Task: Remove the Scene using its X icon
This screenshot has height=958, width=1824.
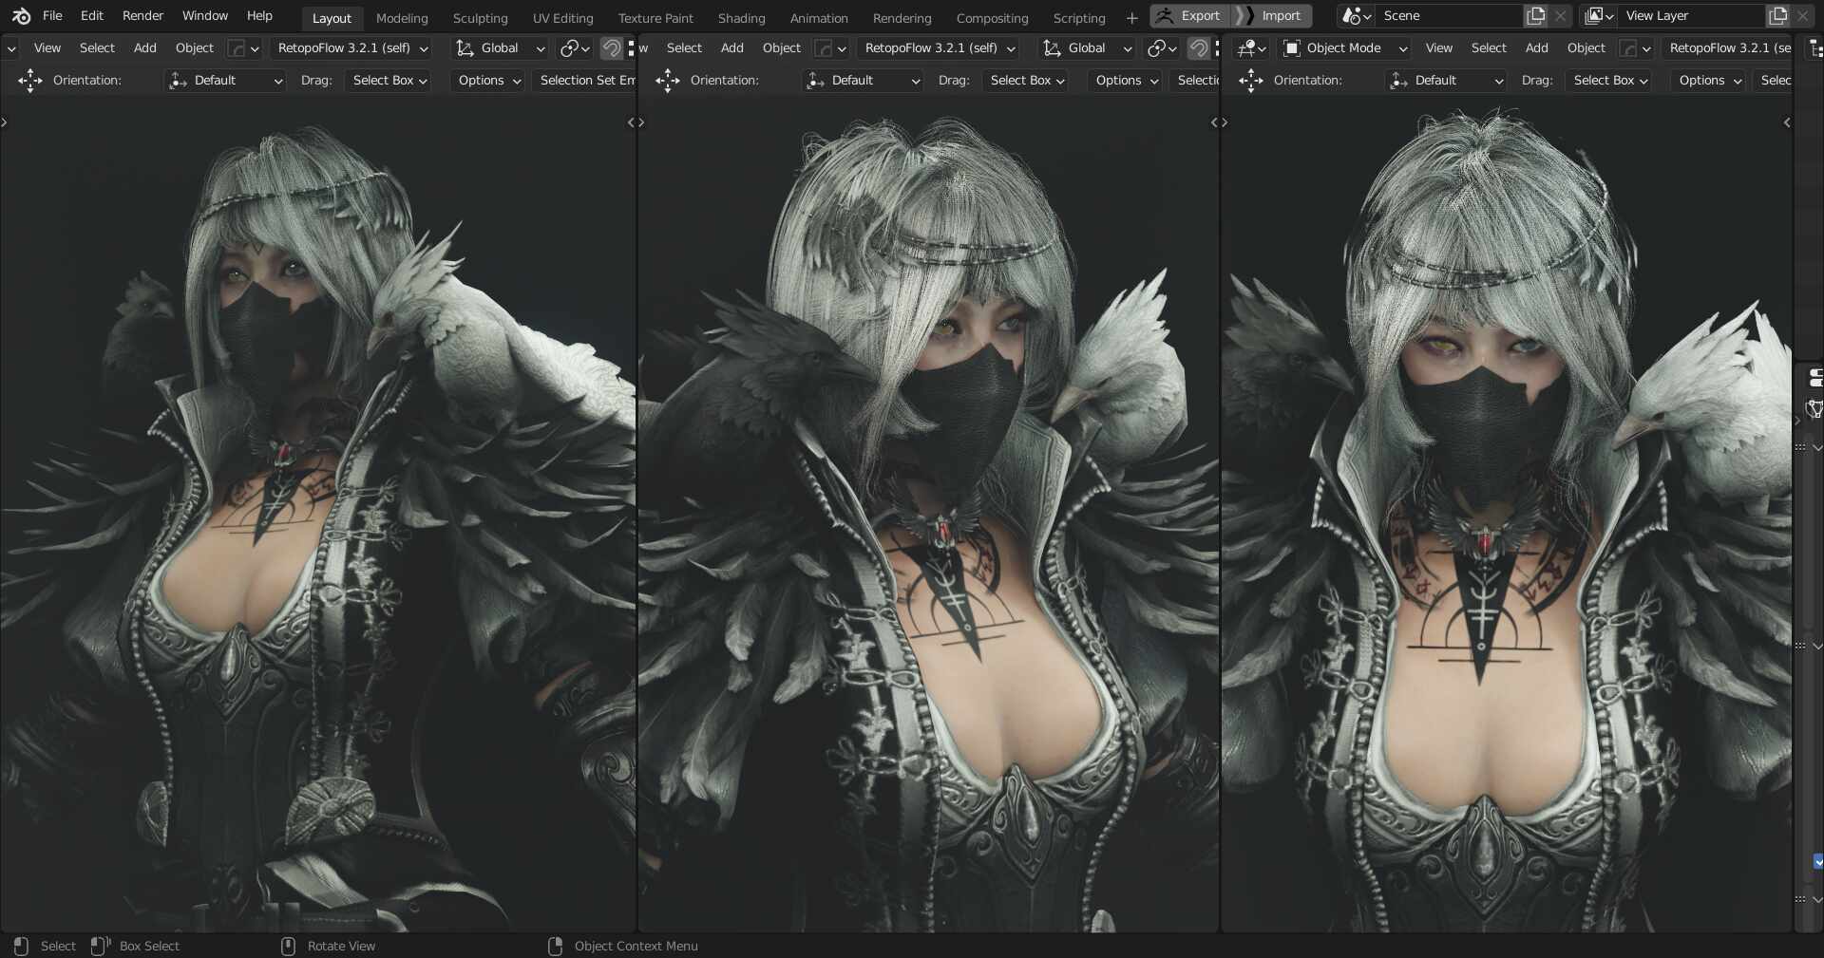Action: (1560, 16)
